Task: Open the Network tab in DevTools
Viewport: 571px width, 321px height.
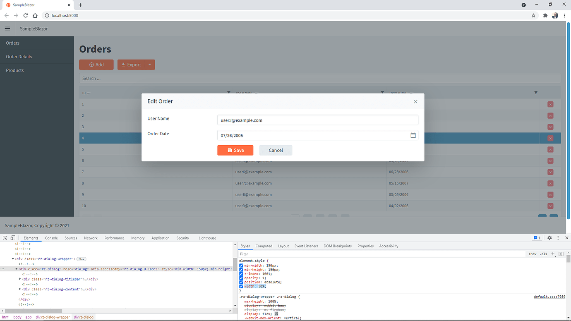Action: click(91, 238)
